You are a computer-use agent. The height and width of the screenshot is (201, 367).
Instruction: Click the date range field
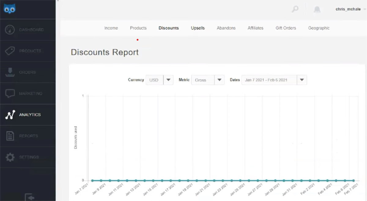[269, 80]
